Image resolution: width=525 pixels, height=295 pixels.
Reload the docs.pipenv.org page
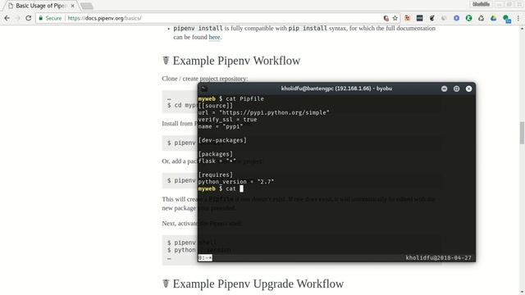coord(29,18)
